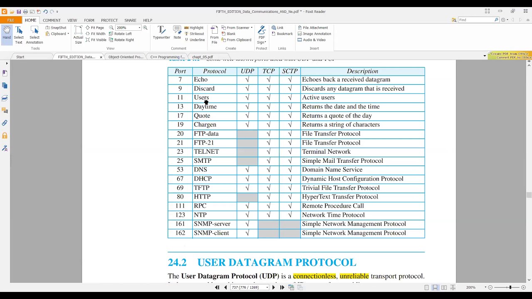532x299 pixels.
Task: Close the FIFTH_EDITION_Data document tab
Action: [x=101, y=57]
